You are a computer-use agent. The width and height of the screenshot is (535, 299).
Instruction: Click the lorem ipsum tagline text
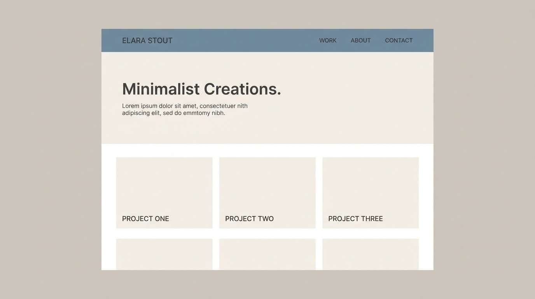pyautogui.click(x=185, y=109)
